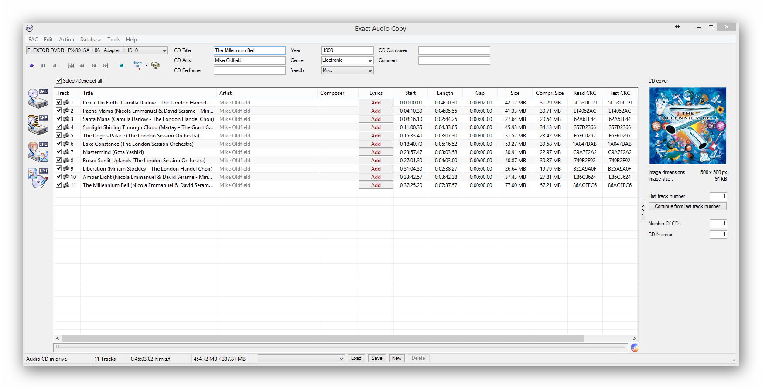Click the CMP compressed copy icon

38,125
